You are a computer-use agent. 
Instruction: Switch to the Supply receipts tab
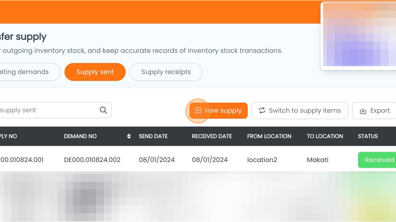166,72
